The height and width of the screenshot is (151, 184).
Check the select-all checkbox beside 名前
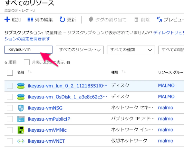10,73
